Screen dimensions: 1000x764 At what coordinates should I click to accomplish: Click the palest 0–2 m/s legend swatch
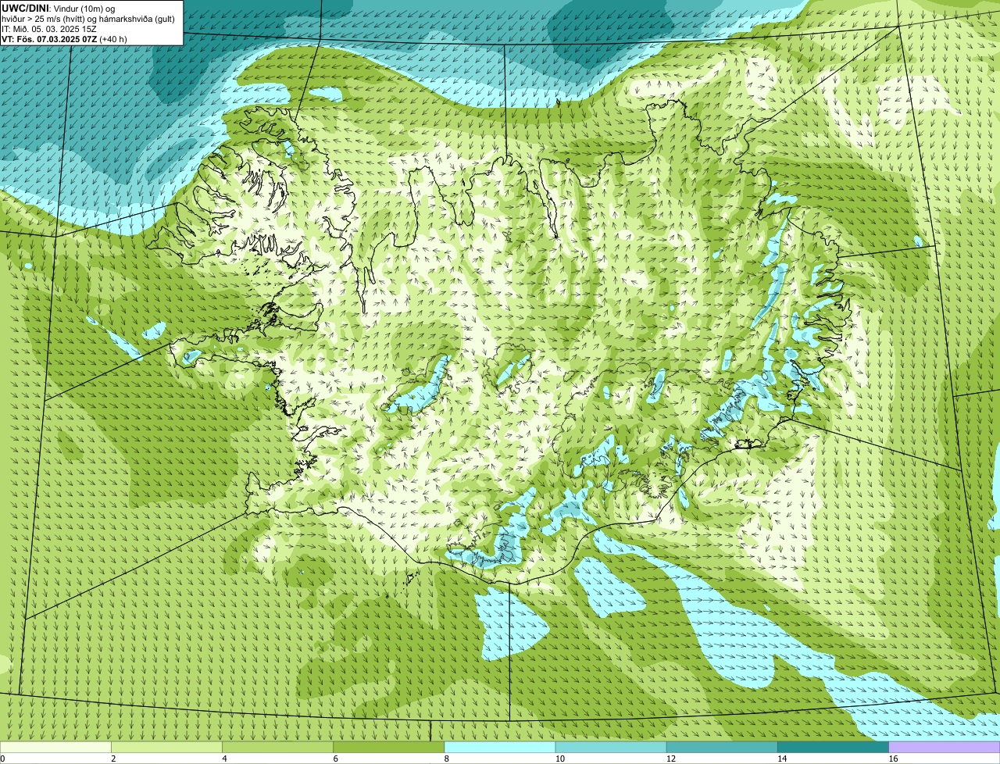pos(55,748)
